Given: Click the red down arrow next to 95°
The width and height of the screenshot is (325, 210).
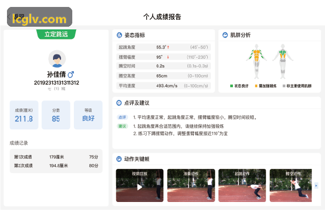Looking at the screenshot, I should pos(168,57).
